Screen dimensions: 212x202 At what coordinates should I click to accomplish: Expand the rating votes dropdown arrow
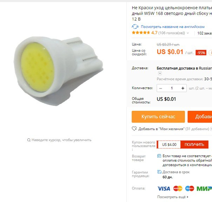point(188,33)
